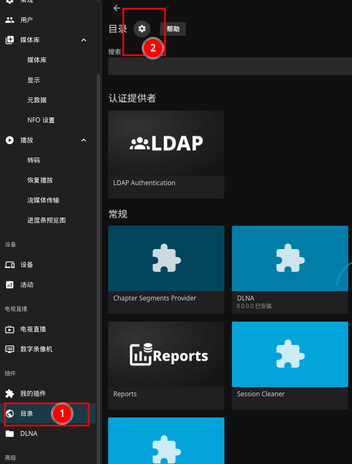Click the sidebar vertical scrollbar

point(98,266)
